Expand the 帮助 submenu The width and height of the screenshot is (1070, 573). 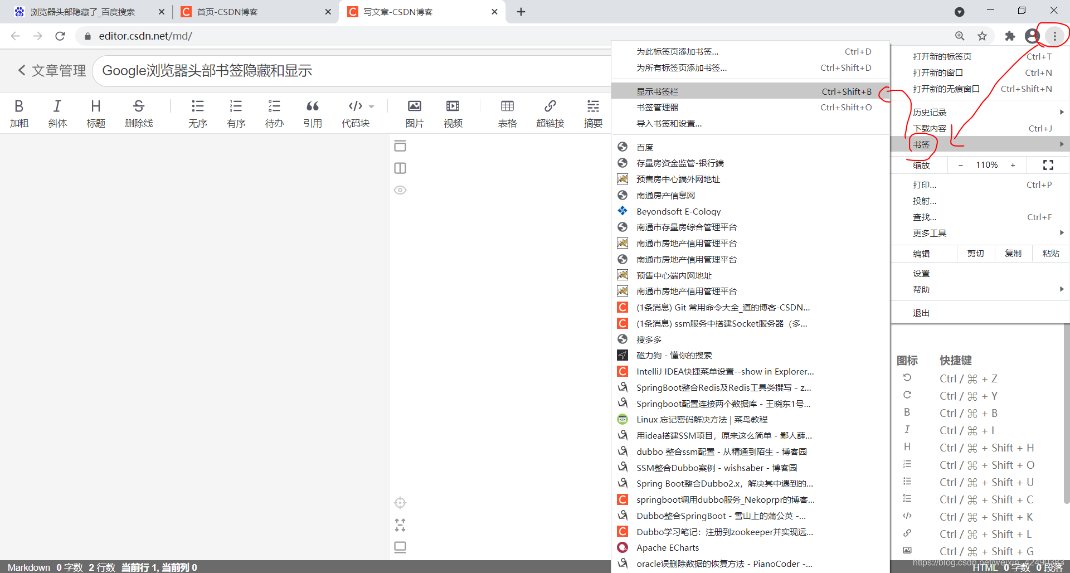[980, 290]
